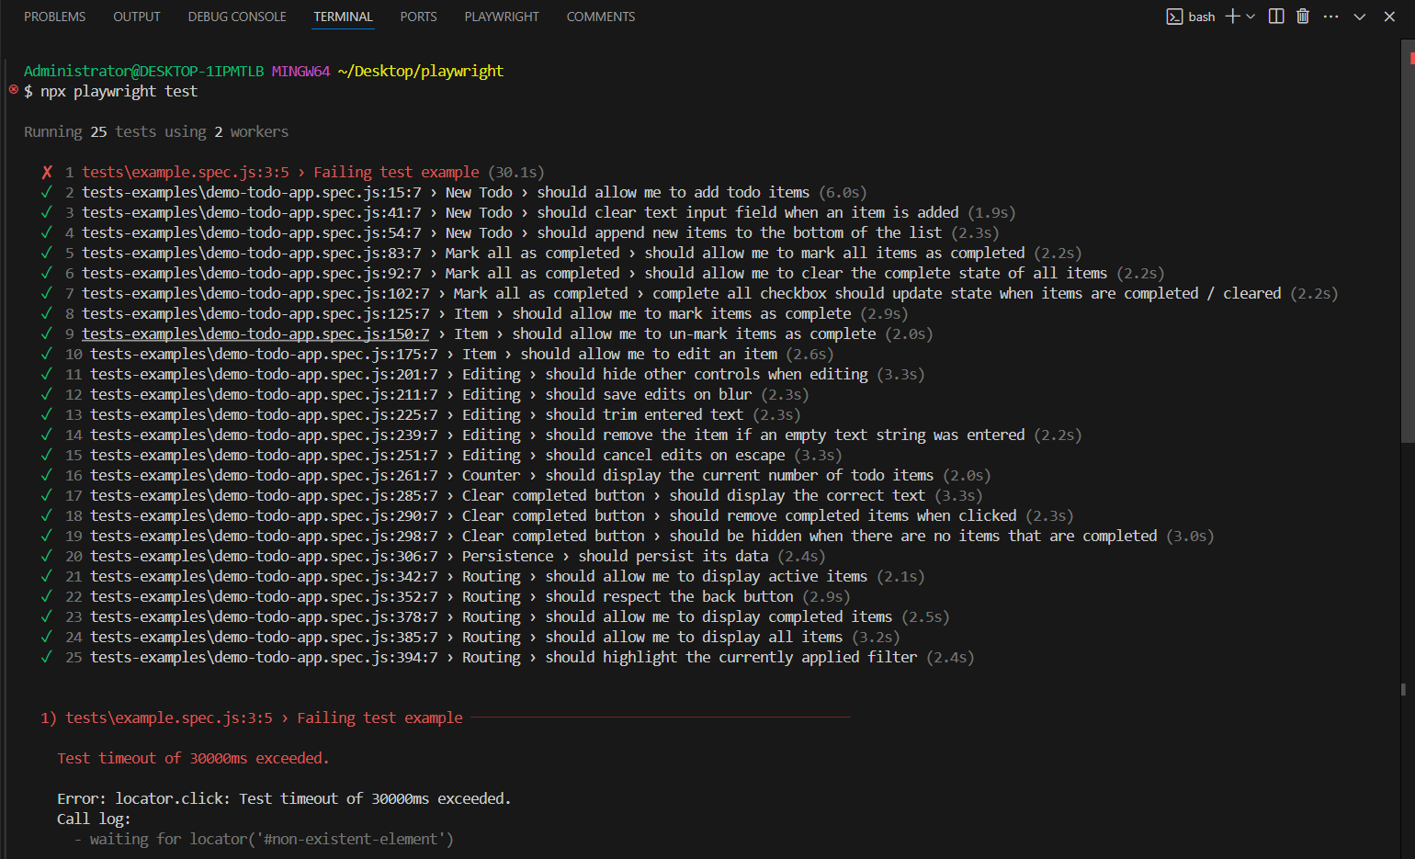
Task: Click the 'npx playwright test' command text
Action: coord(119,91)
